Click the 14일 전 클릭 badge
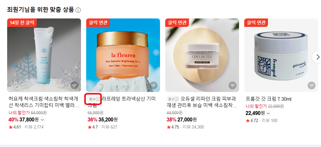Image resolution: width=321 pixels, height=147 pixels. [x=22, y=23]
